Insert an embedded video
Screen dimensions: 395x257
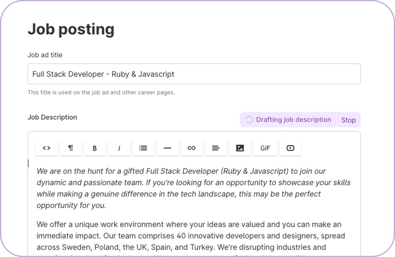(290, 148)
